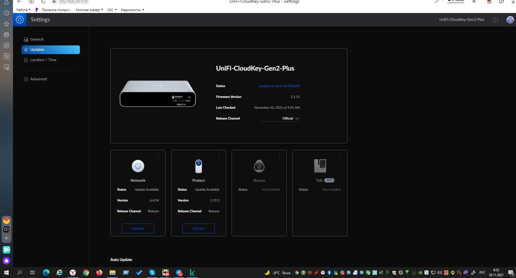The image size is (516, 278).
Task: Select the Updates sidebar item
Action: (51, 50)
